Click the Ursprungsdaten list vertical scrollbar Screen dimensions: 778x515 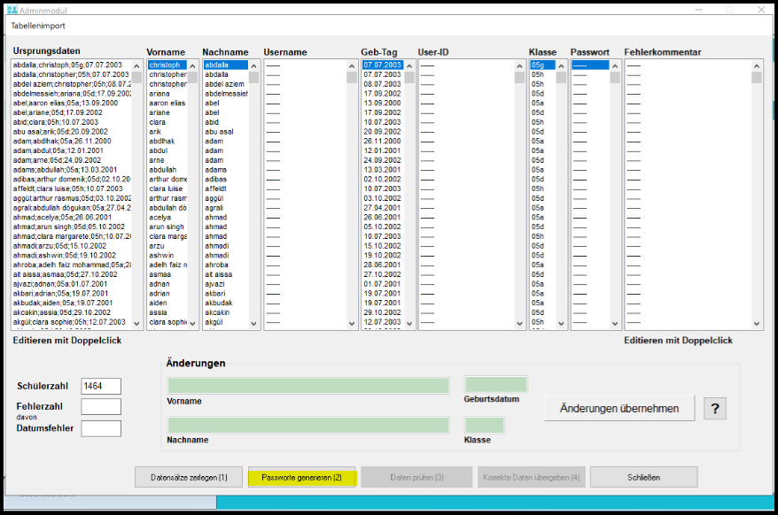tap(136, 195)
